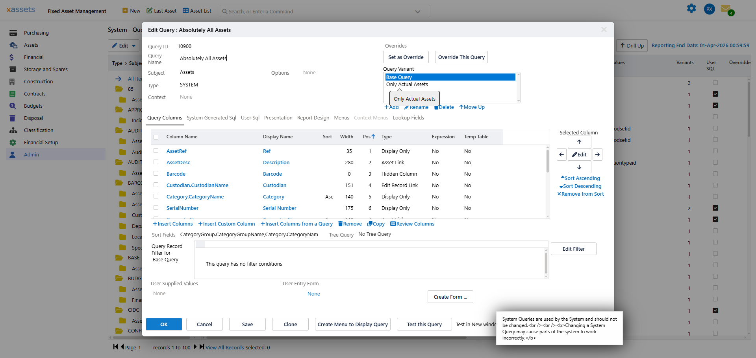Switch to the Presentation tab
The image size is (756, 358).
(278, 117)
